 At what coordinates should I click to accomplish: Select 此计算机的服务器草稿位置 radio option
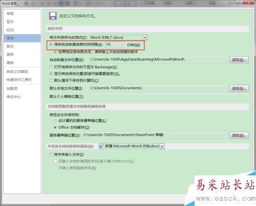tap(55, 121)
